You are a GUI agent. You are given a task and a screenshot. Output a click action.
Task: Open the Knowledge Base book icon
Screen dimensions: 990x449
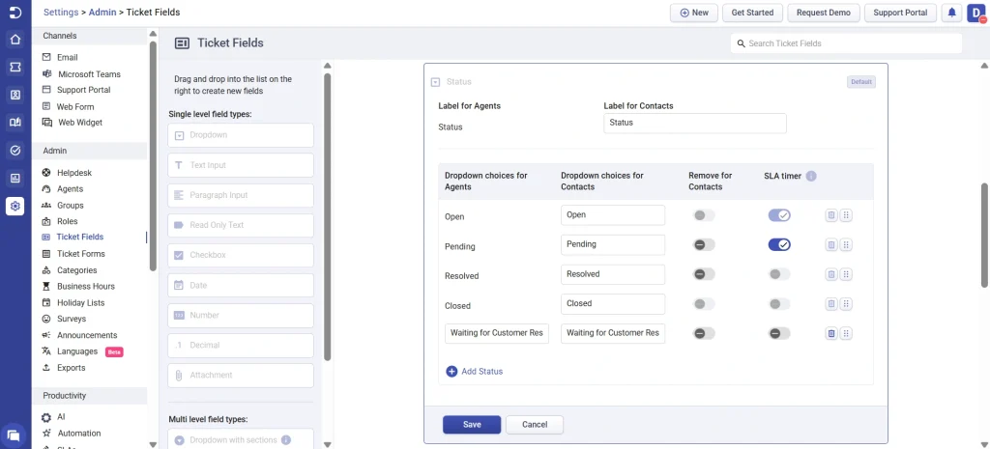point(15,123)
